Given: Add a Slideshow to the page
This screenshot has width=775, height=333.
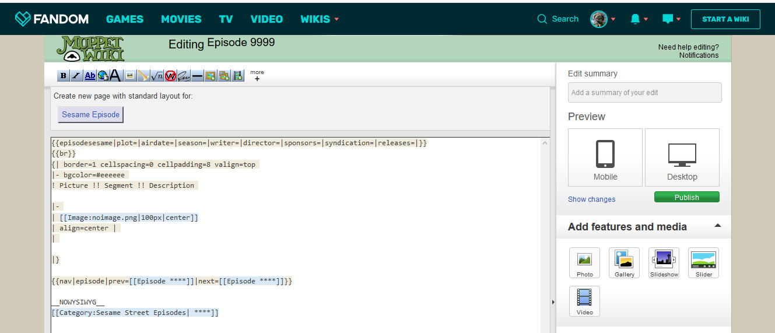Looking at the screenshot, I should [664, 263].
